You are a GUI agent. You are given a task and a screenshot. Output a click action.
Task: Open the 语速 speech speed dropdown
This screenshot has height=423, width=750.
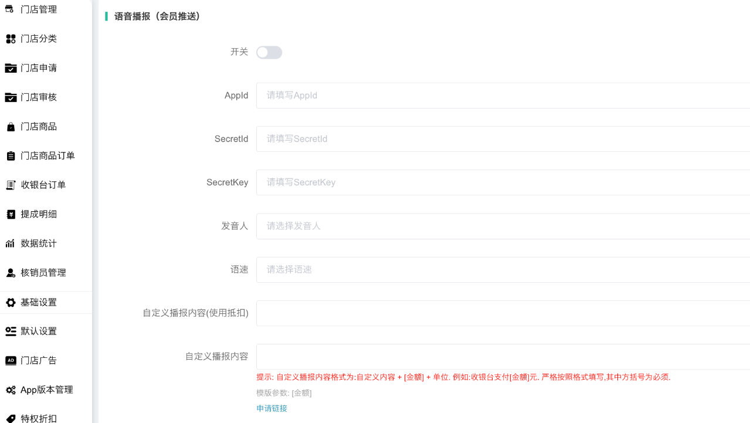click(x=503, y=270)
